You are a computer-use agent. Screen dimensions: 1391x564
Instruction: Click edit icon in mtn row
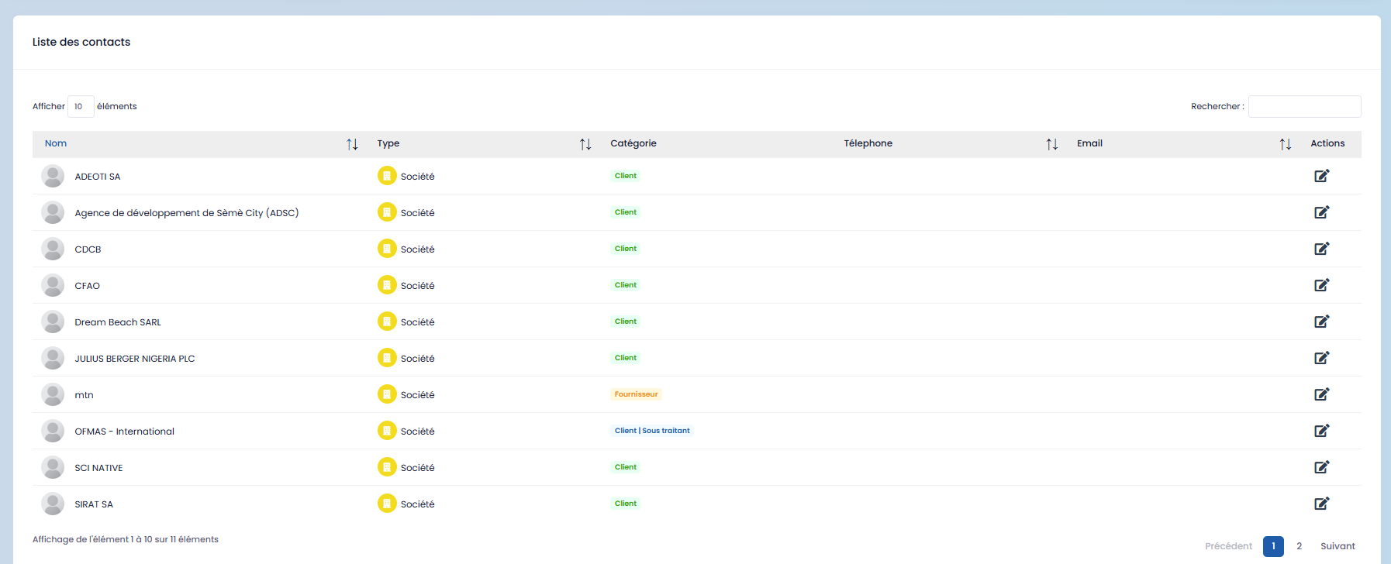[1321, 394]
